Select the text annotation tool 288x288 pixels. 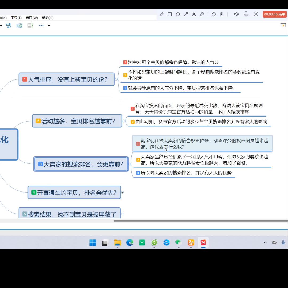pos(194,14)
